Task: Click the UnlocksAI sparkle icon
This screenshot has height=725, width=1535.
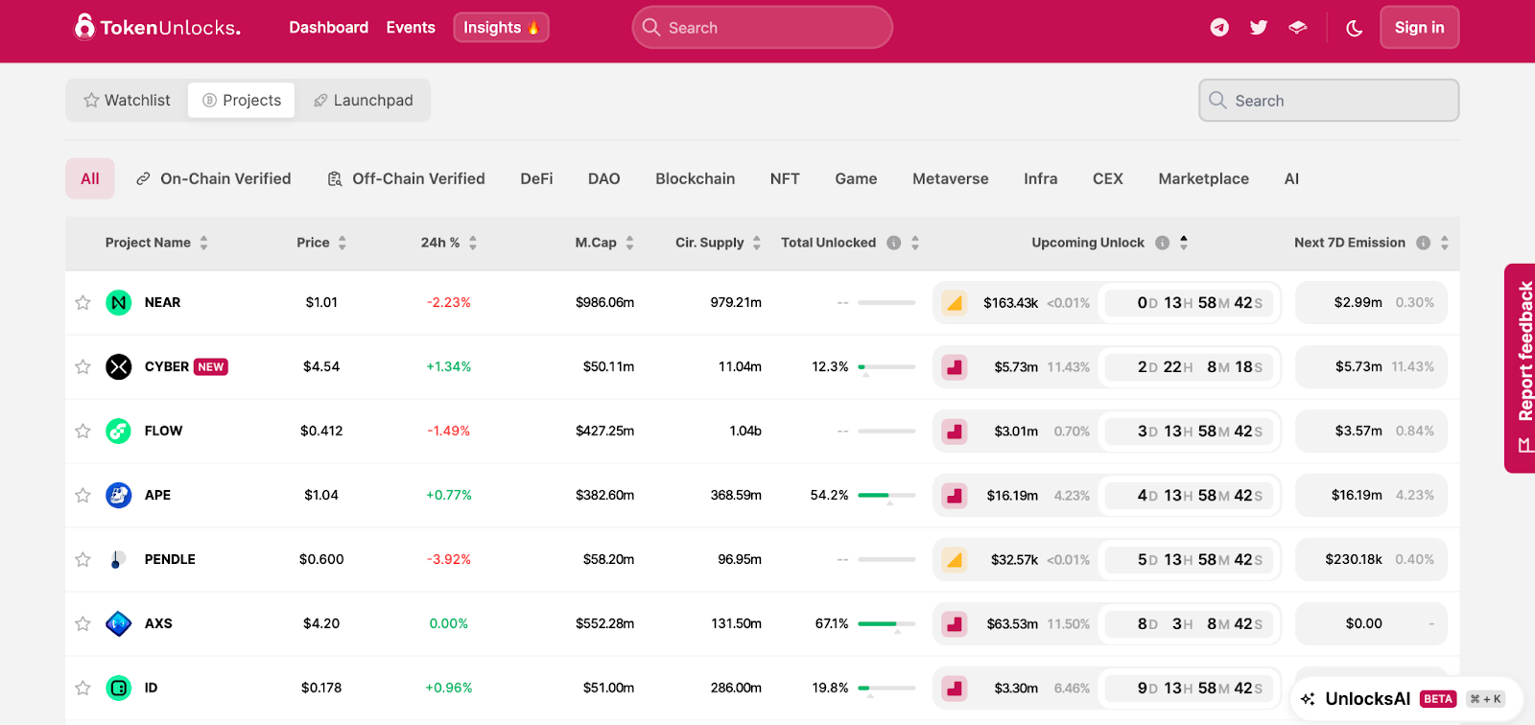Action: tap(1308, 699)
